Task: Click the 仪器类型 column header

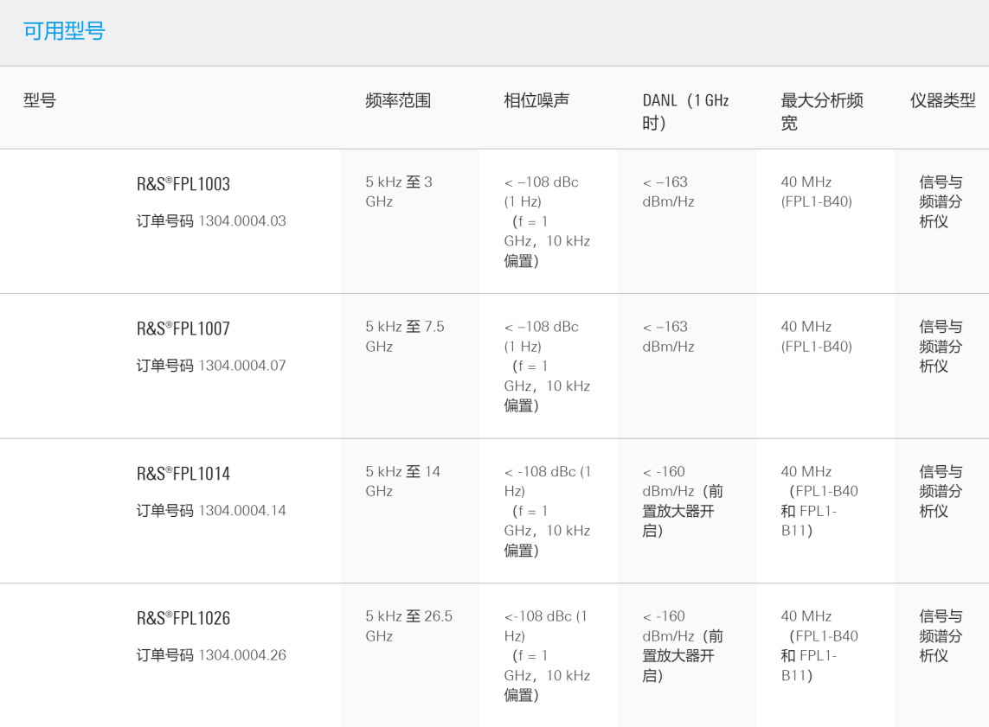Action: [942, 100]
